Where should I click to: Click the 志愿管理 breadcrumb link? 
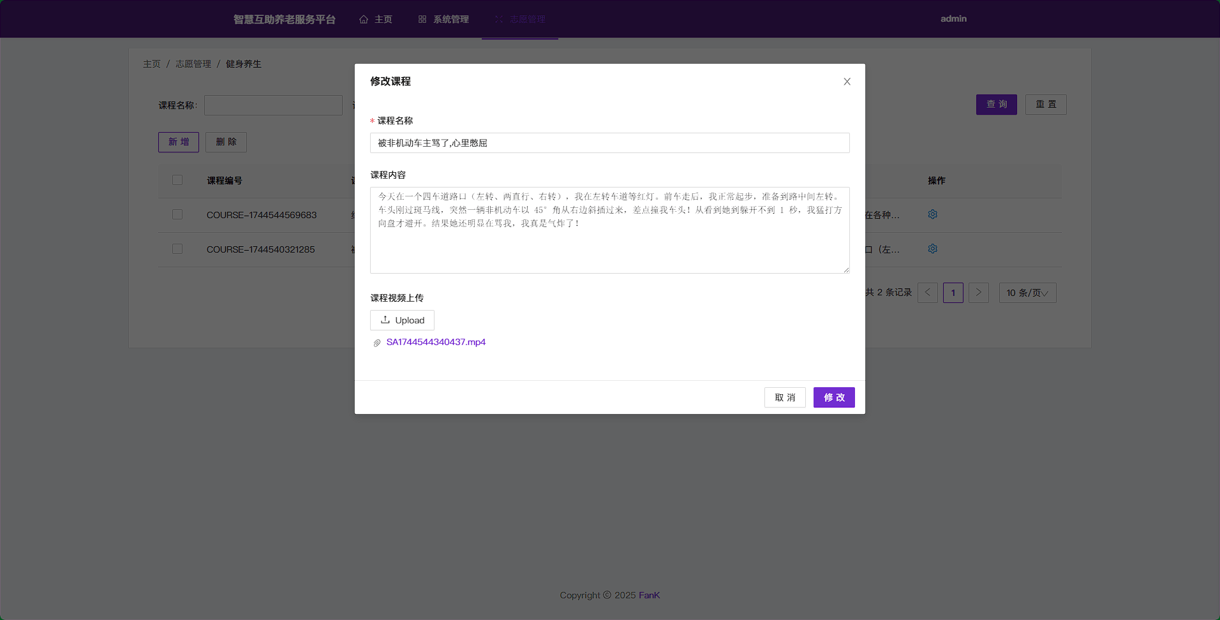point(193,64)
